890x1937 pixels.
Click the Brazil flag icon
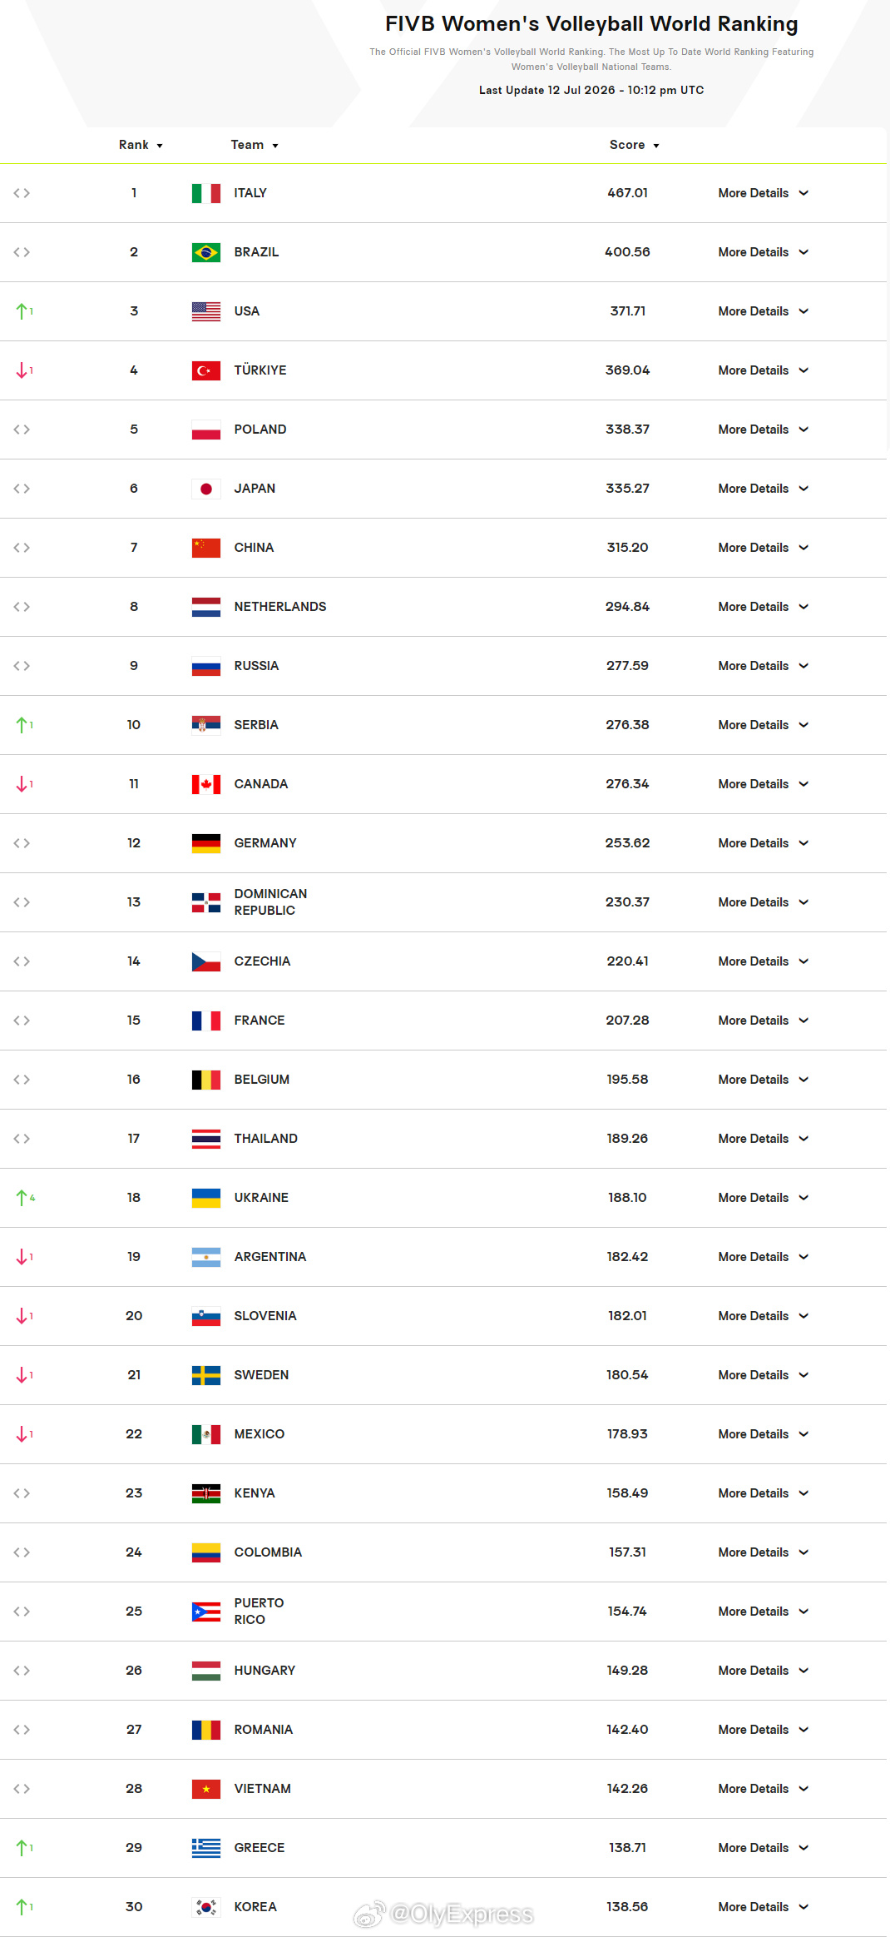[206, 252]
